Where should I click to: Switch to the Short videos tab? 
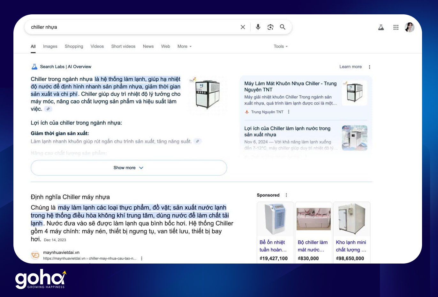point(123,47)
